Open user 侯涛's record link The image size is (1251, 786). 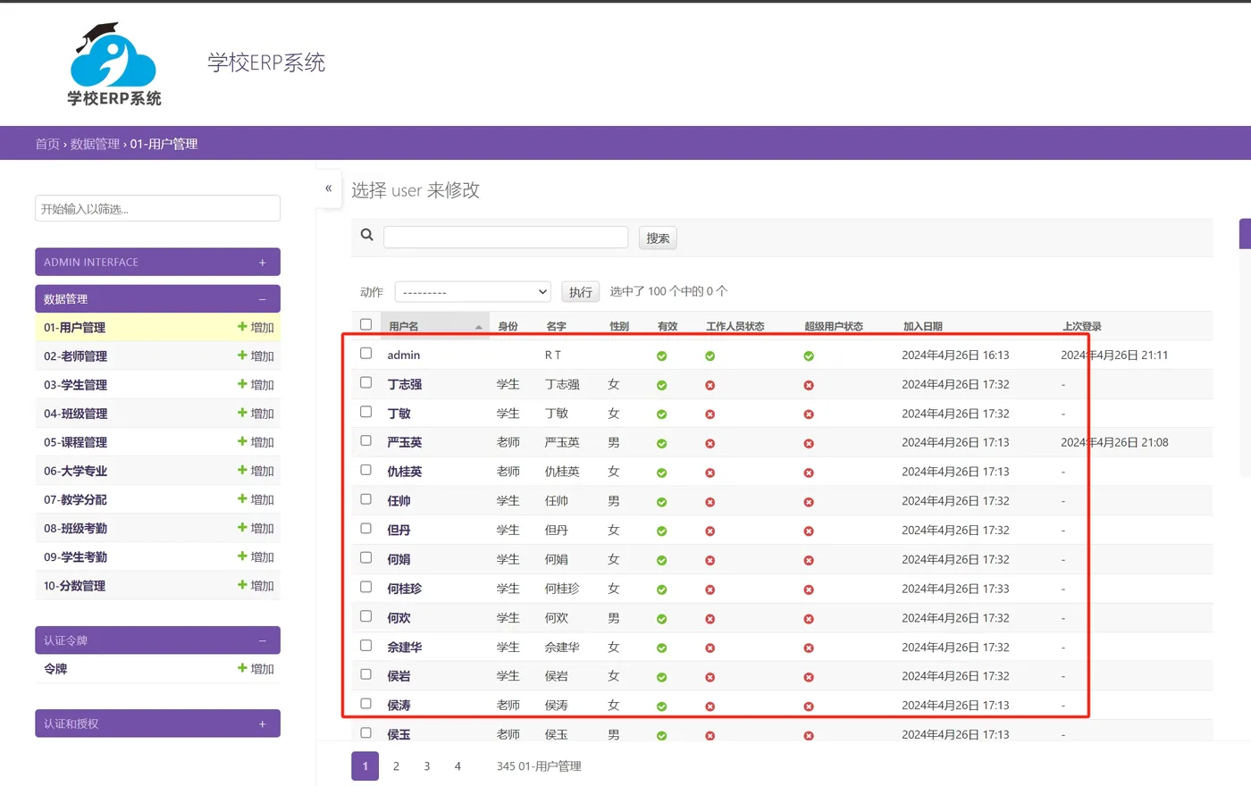tap(399, 706)
